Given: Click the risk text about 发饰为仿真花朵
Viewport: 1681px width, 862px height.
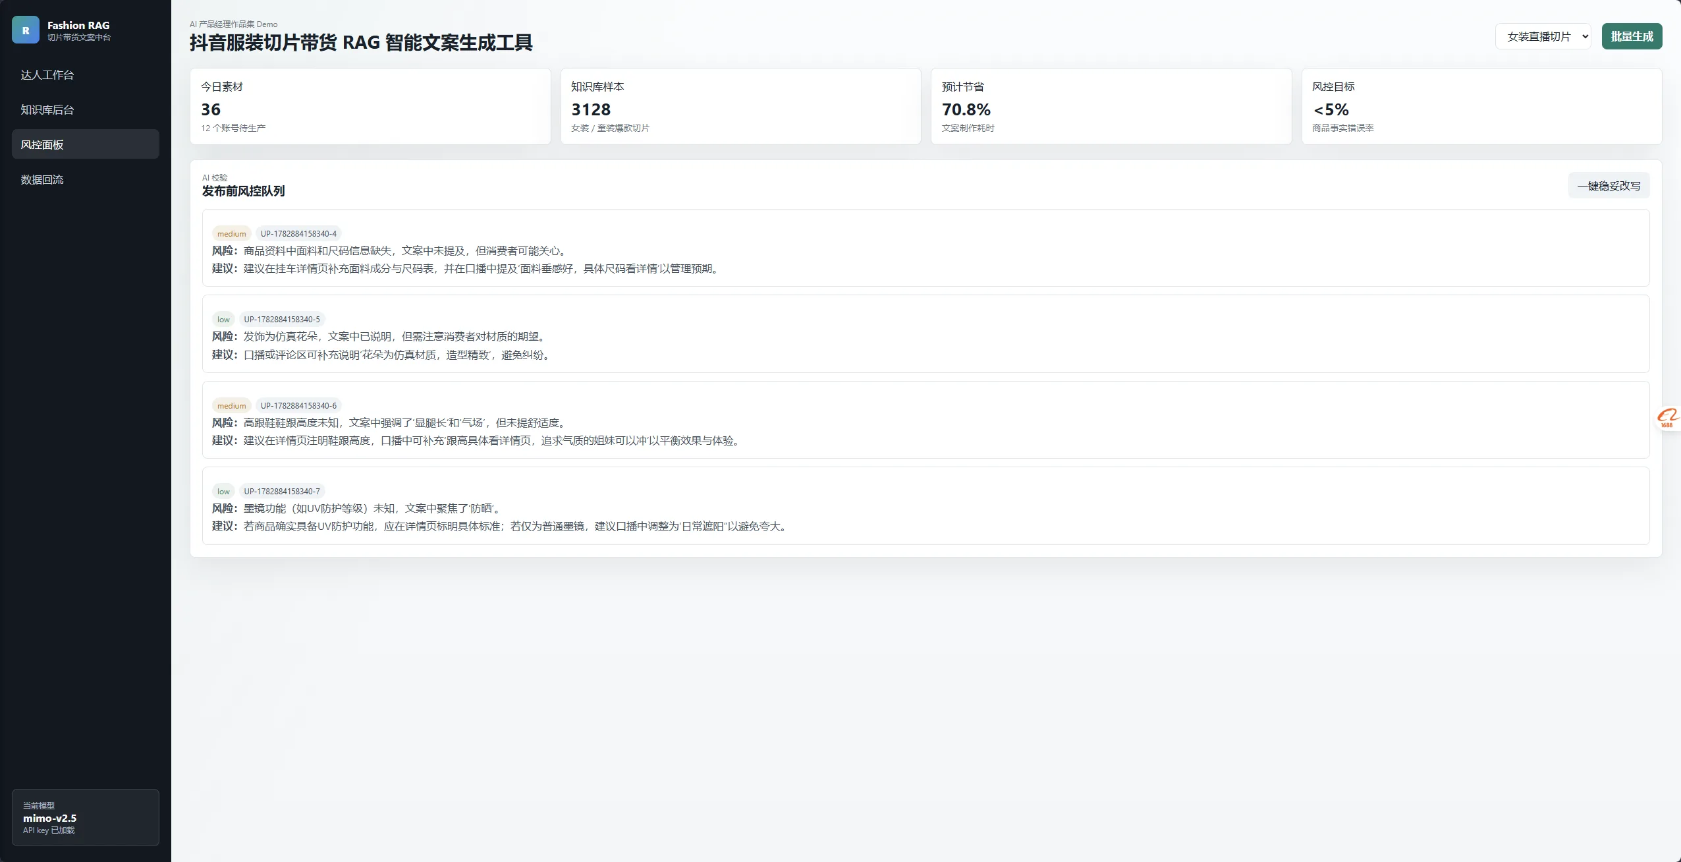Looking at the screenshot, I should tap(381, 337).
